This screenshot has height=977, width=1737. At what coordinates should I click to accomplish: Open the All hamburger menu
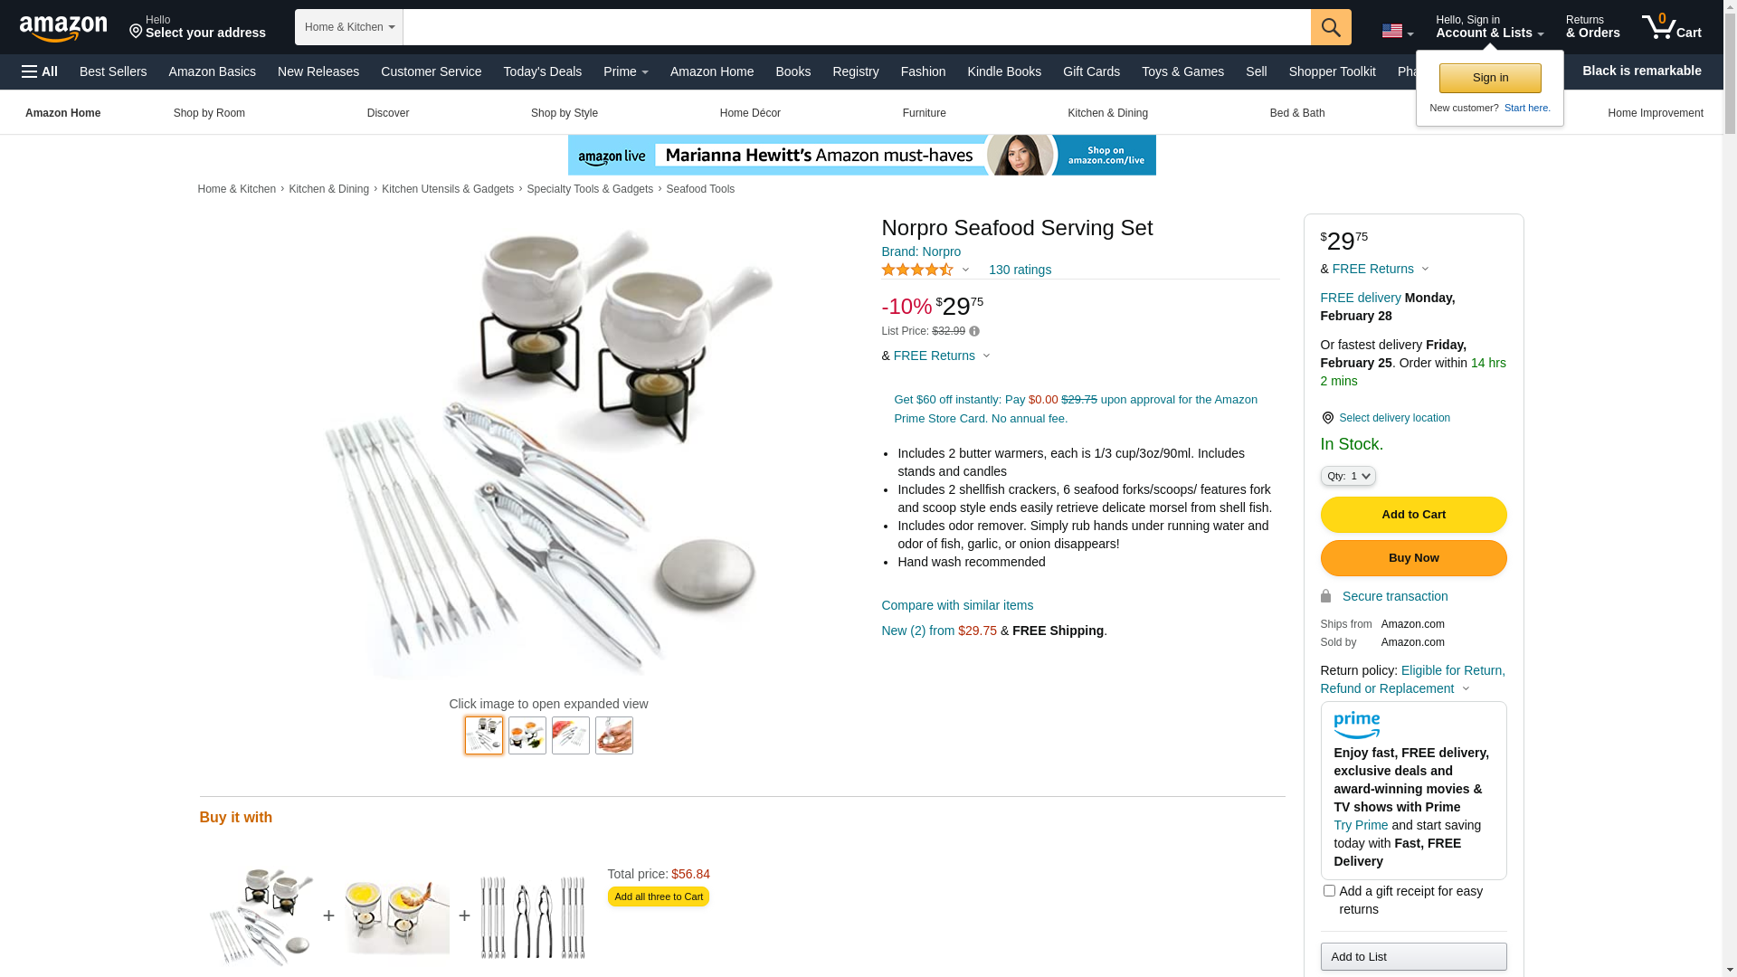click(40, 71)
